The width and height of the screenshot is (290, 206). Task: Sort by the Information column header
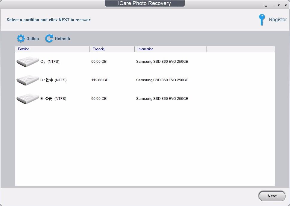click(x=171, y=49)
